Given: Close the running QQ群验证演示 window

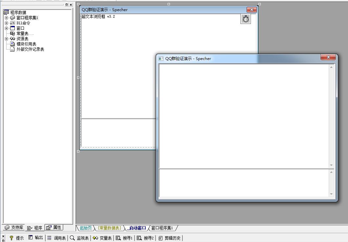Looking at the screenshot, I should point(328,57).
